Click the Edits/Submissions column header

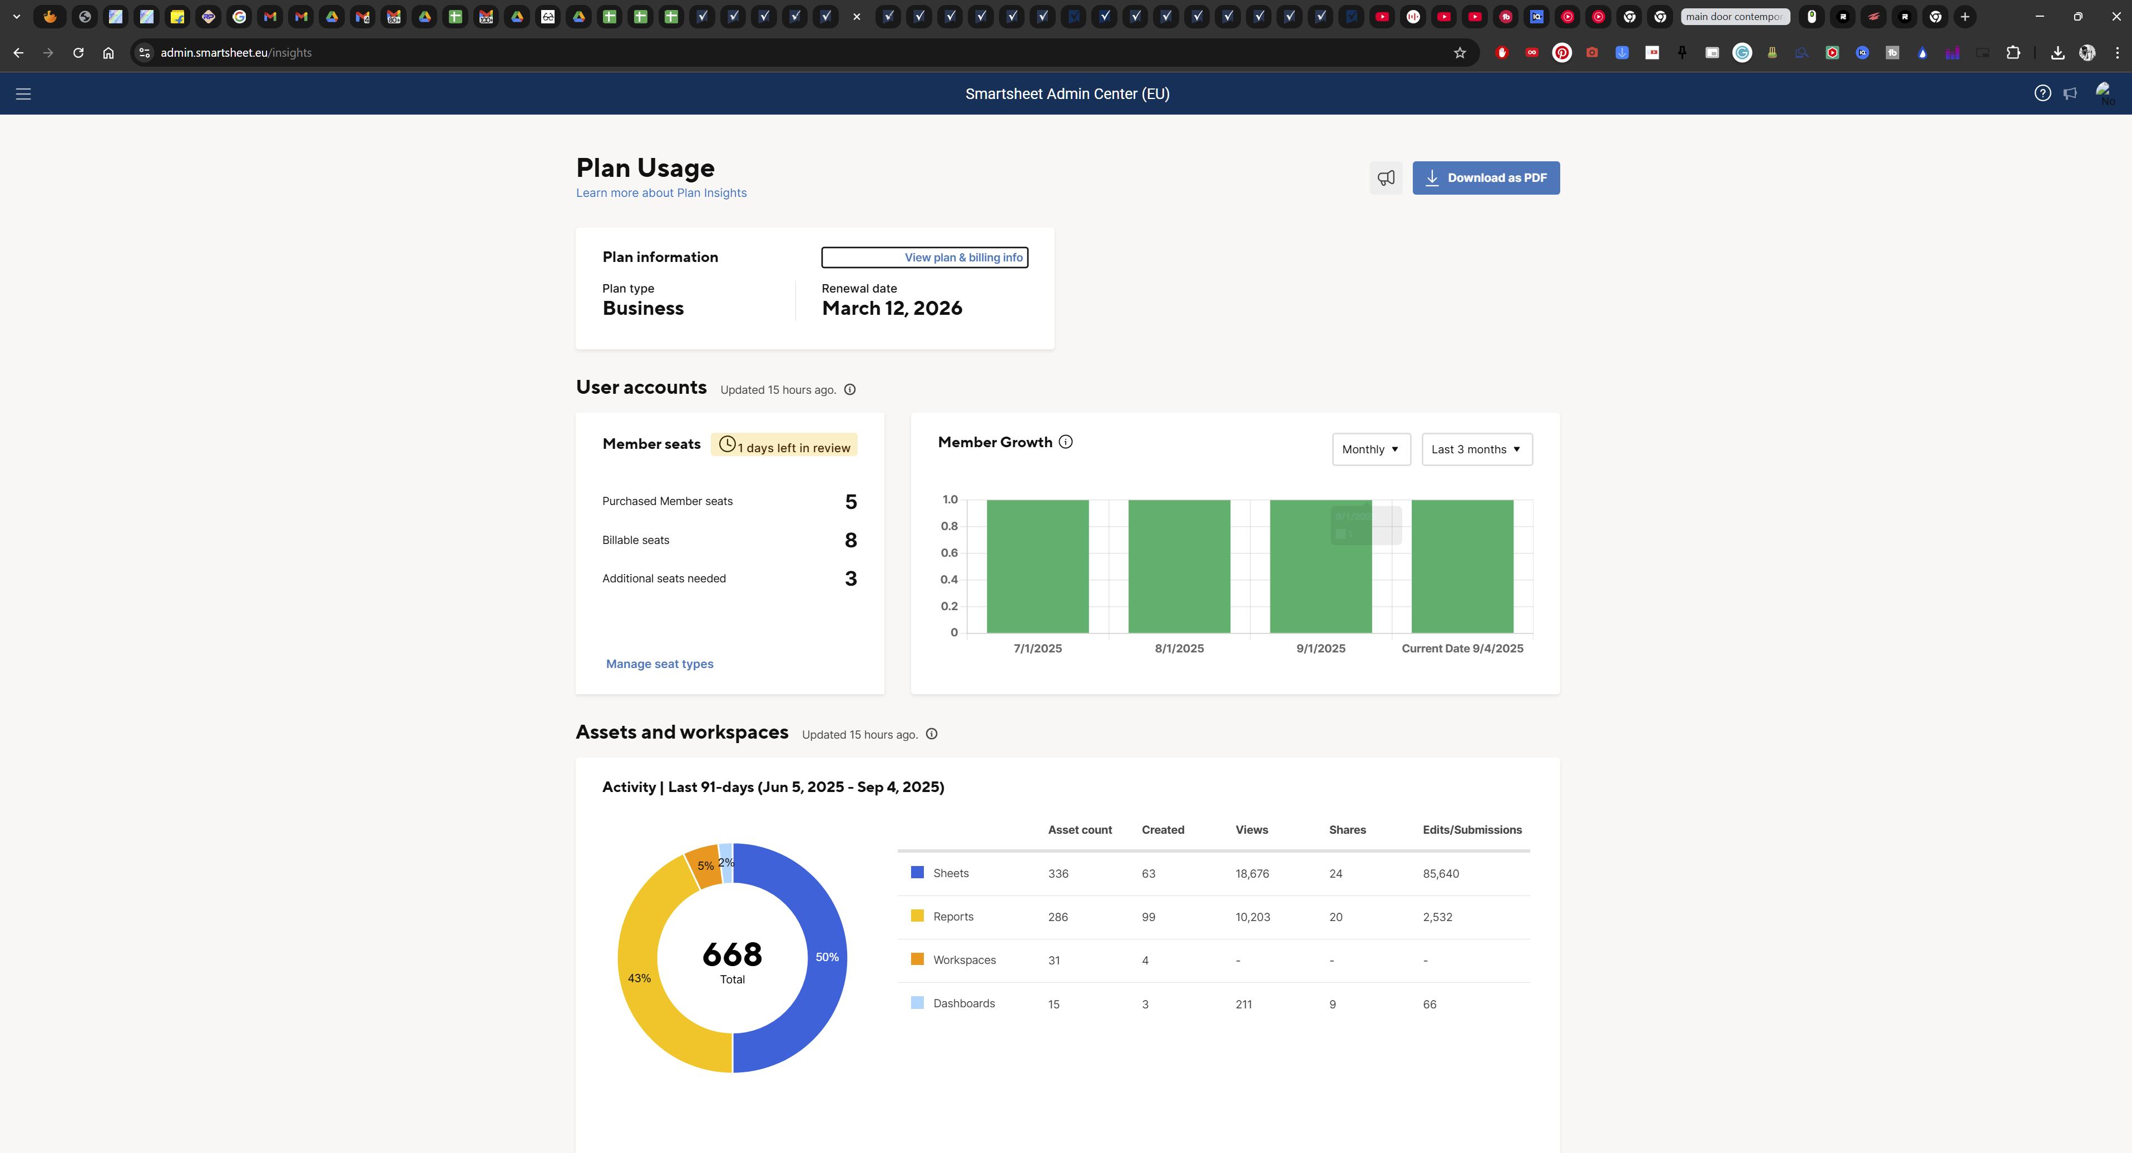point(1472,830)
